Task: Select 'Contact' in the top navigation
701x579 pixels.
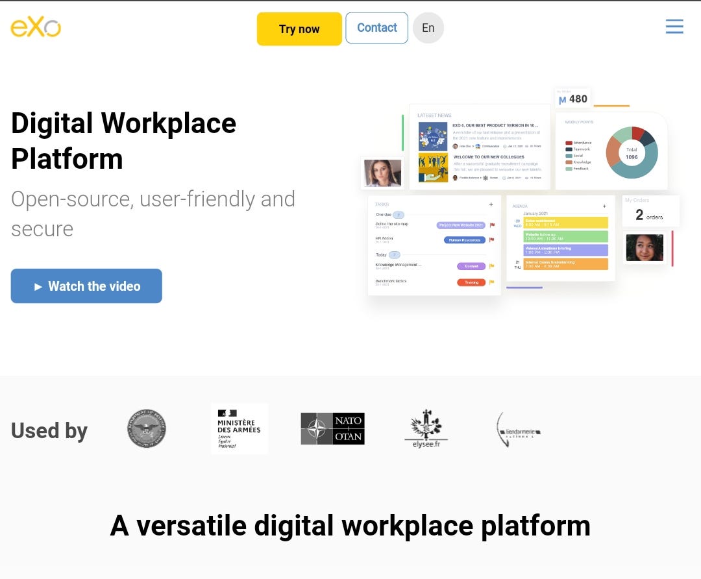Action: 376,28
